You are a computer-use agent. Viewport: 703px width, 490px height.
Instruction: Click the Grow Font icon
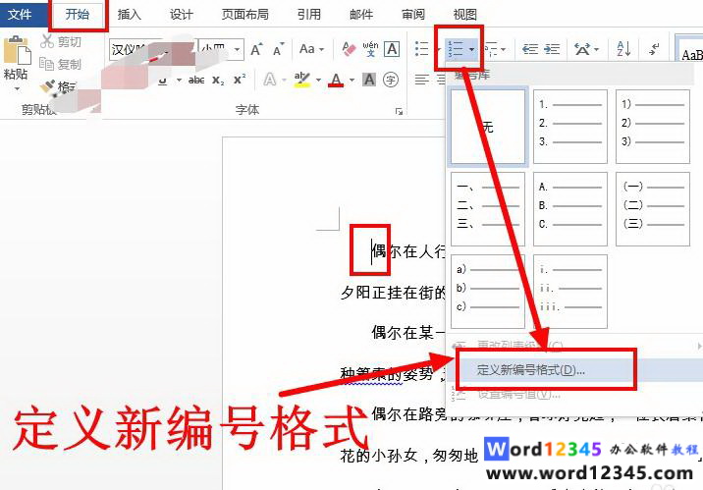pyautogui.click(x=255, y=49)
